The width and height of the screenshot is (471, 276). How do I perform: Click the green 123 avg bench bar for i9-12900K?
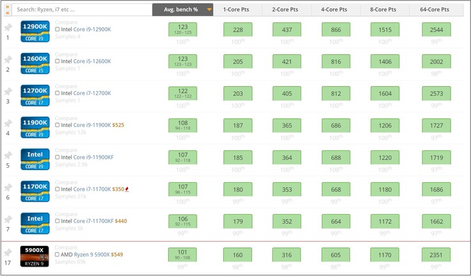(183, 29)
